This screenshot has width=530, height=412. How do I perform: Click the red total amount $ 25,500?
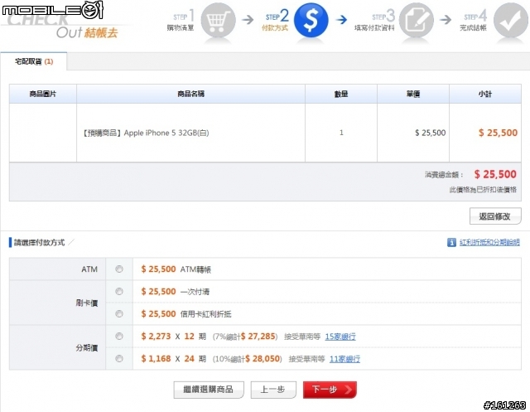[x=495, y=175]
